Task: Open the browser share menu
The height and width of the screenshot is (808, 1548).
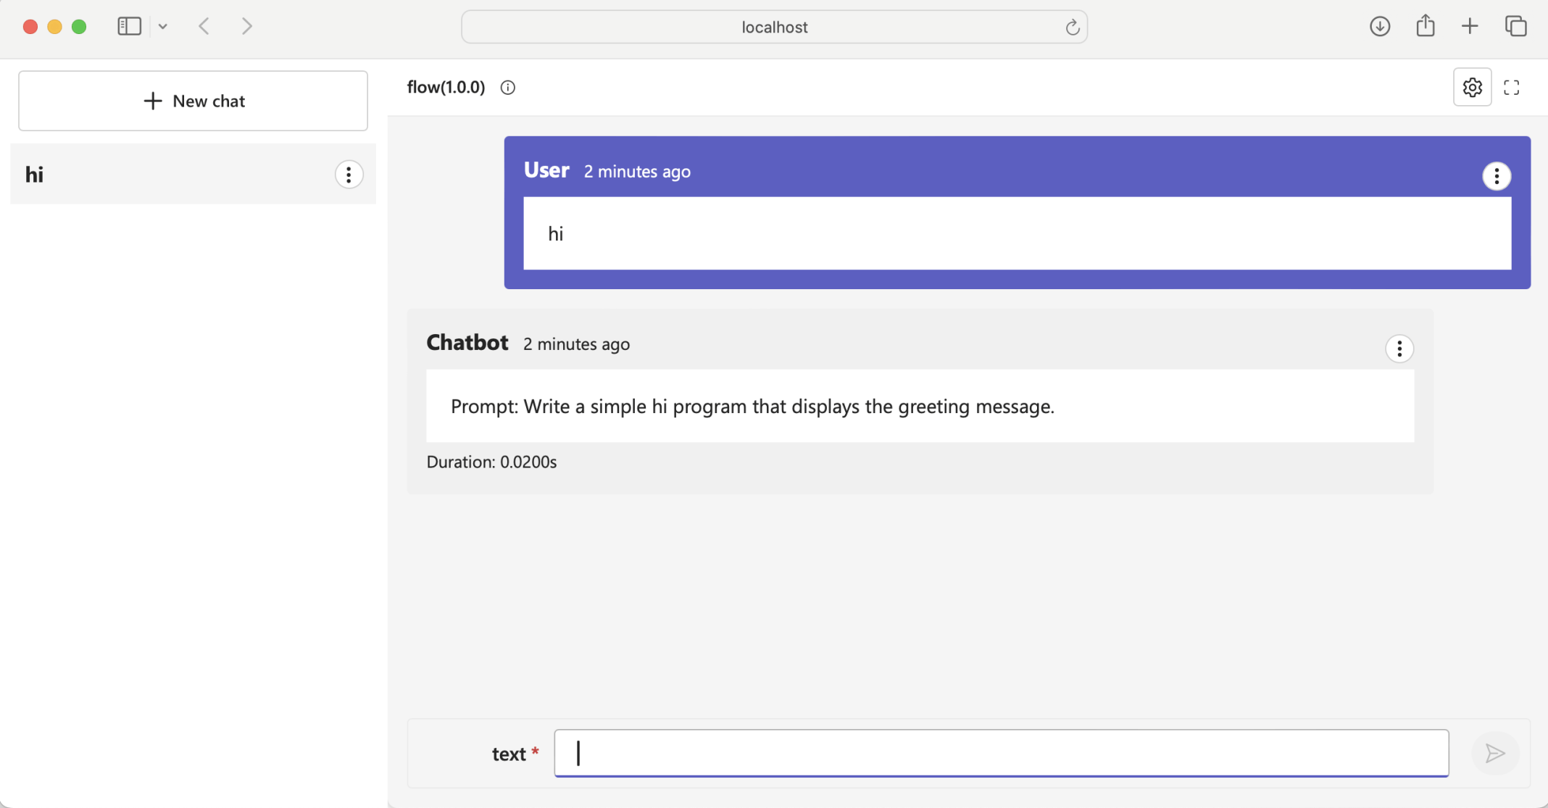Action: click(1425, 26)
